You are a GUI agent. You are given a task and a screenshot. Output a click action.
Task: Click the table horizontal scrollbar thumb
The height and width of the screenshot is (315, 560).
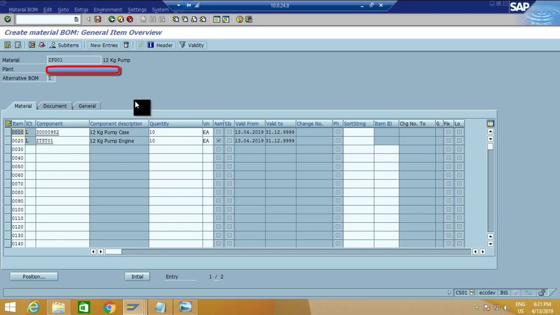pyautogui.click(x=113, y=252)
